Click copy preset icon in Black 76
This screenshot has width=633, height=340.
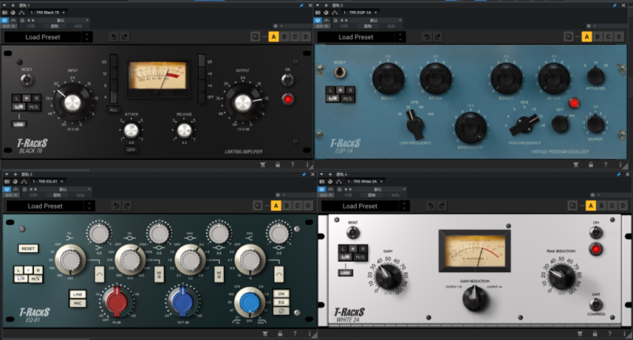click(x=256, y=37)
